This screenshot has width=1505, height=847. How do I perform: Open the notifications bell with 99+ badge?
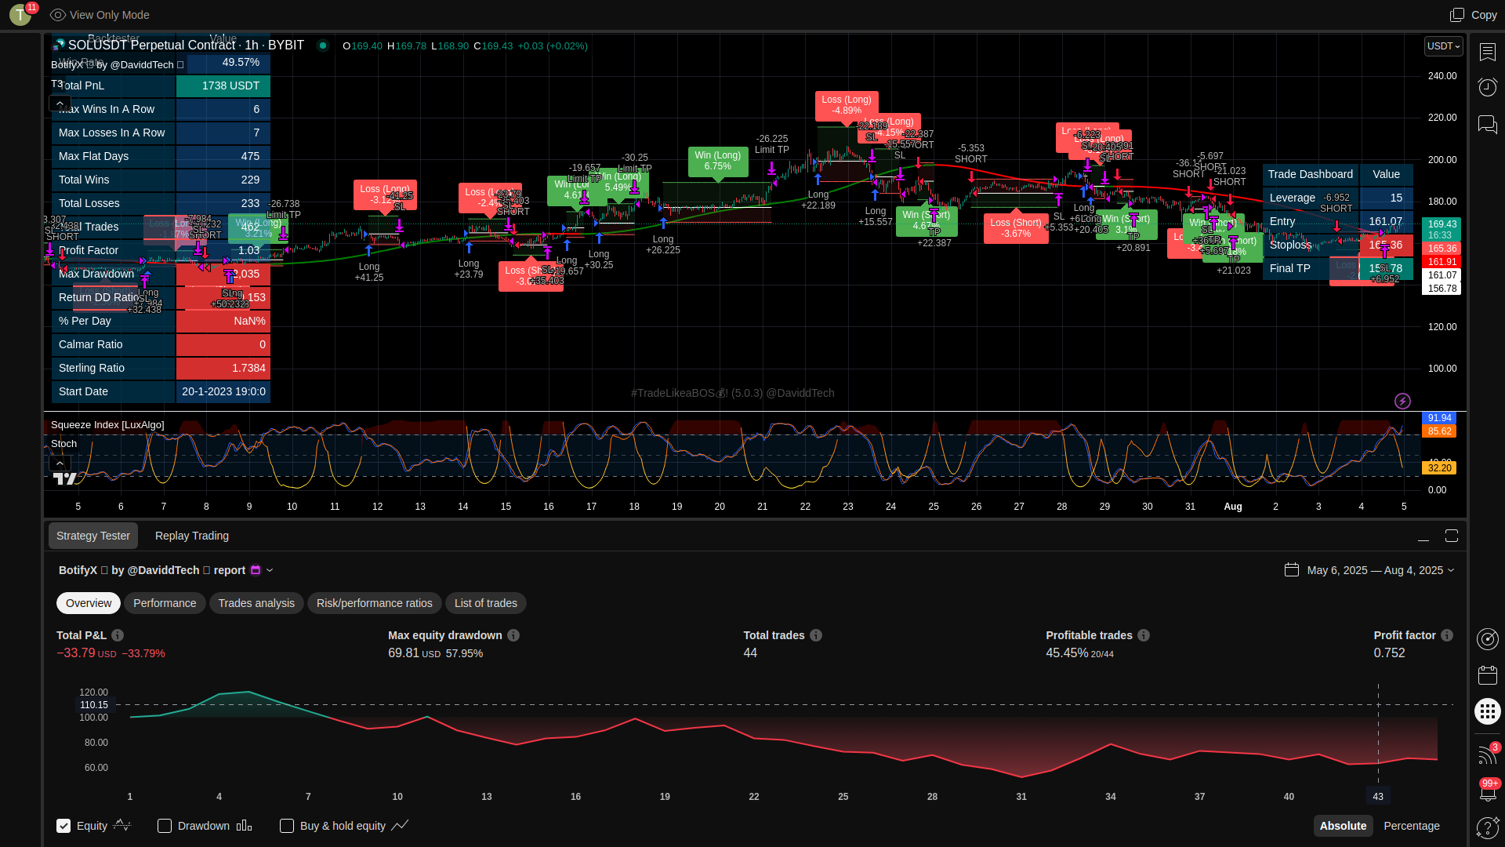click(x=1487, y=791)
